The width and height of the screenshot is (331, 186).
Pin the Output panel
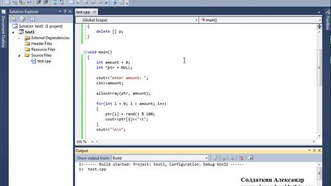pyautogui.click(x=314, y=150)
